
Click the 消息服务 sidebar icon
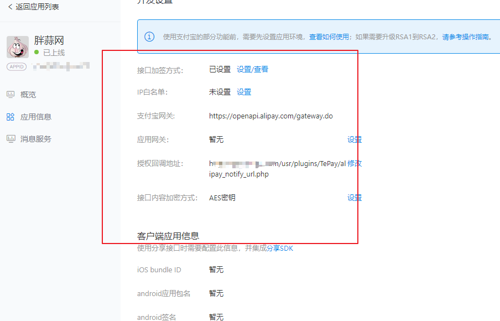tap(11, 139)
